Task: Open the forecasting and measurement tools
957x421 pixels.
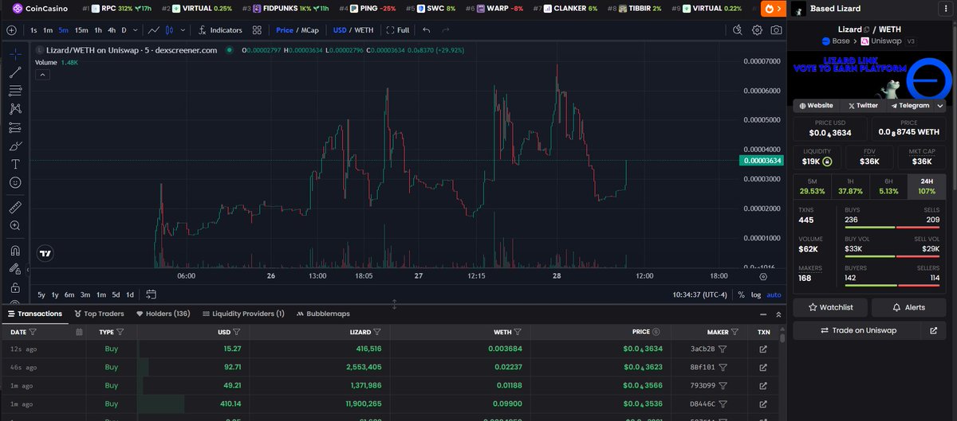Action: point(15,127)
